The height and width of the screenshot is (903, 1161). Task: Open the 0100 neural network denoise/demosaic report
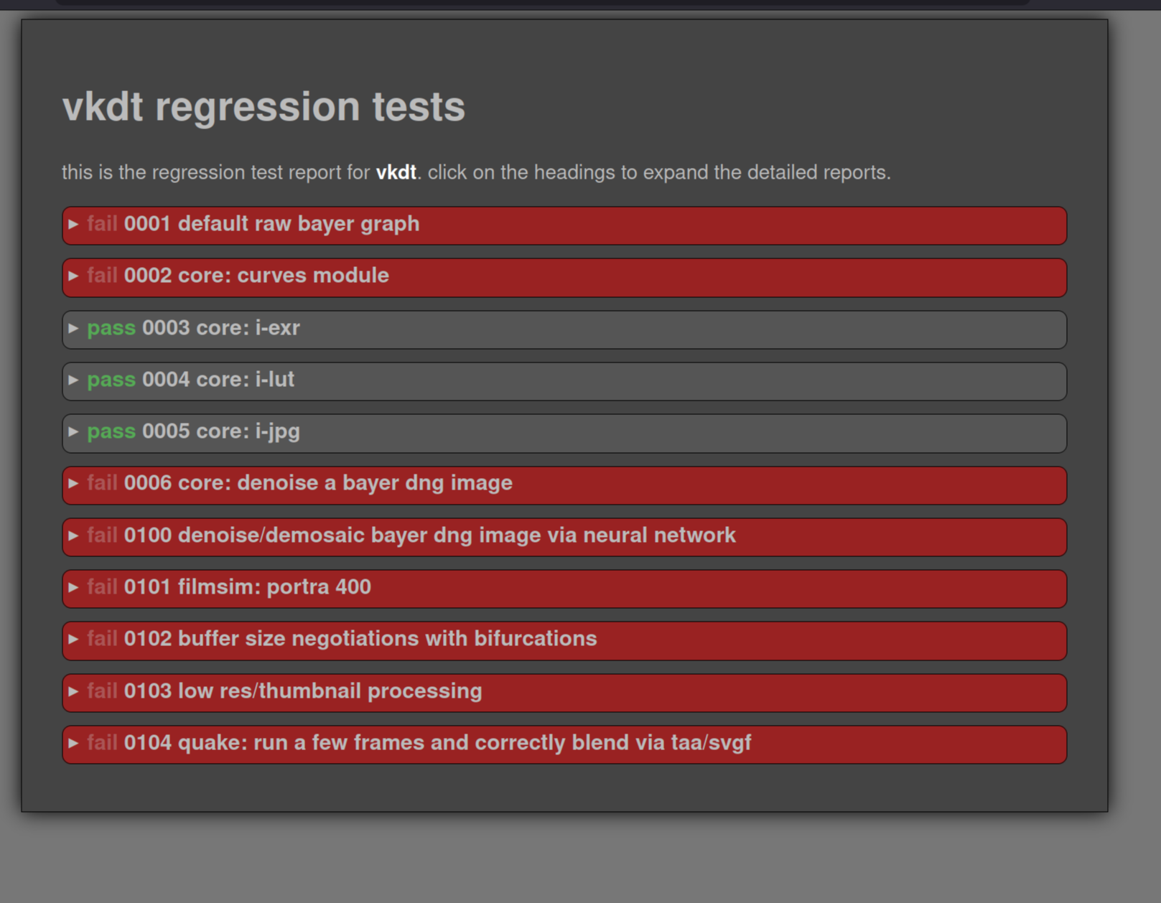point(429,535)
